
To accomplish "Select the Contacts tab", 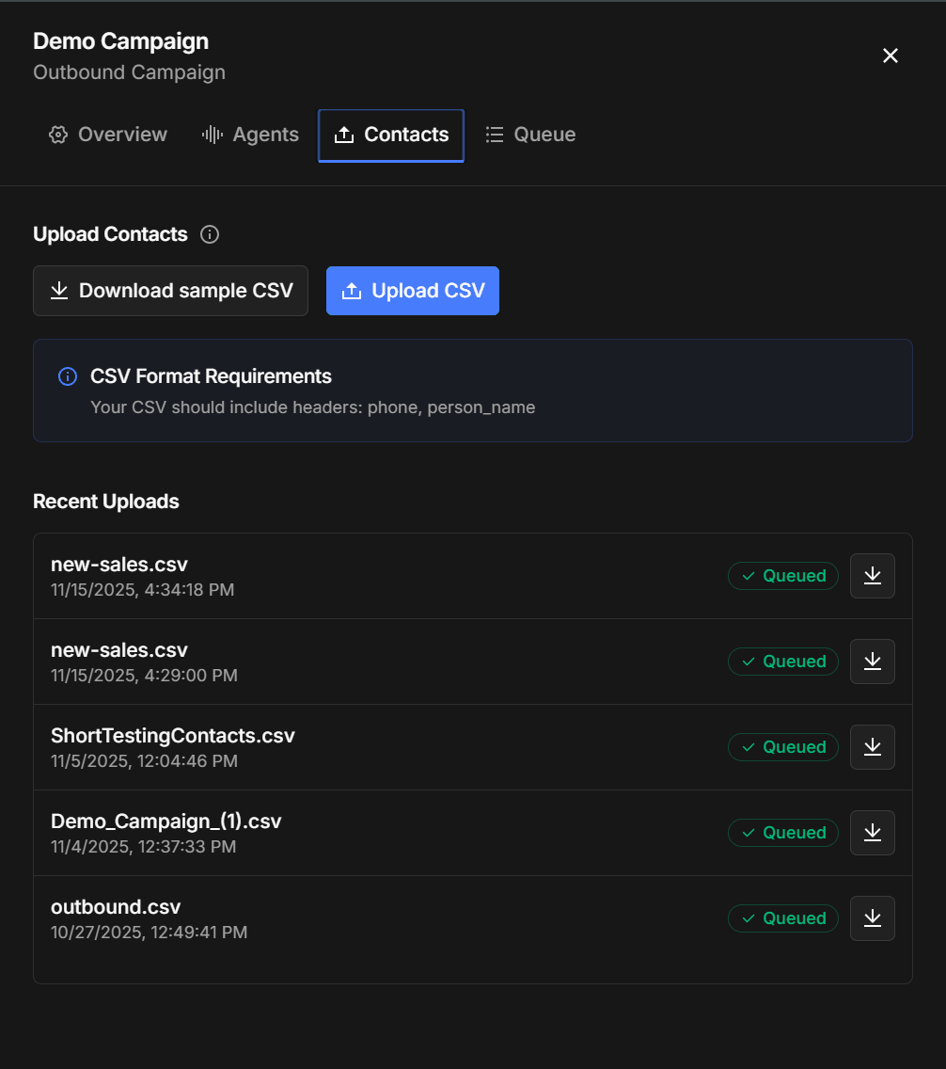I will (x=391, y=135).
